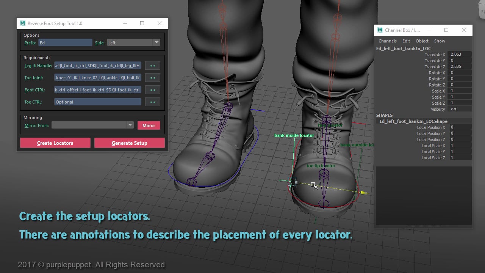The height and width of the screenshot is (273, 485).
Task: Click the Translate Y value field
Action: click(459, 61)
